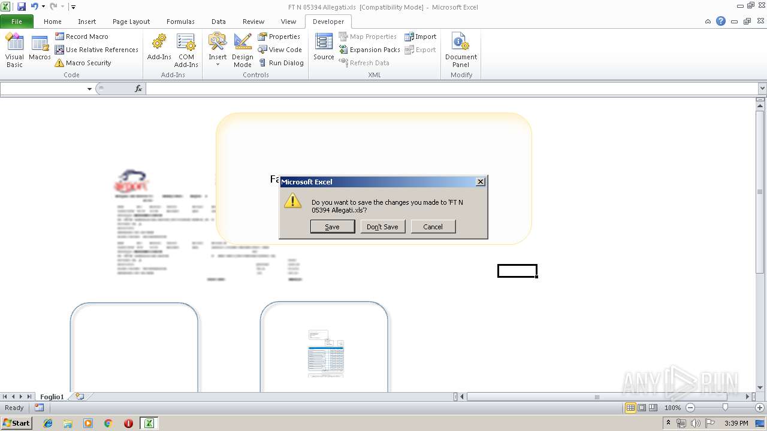Start Record Macro
Viewport: 767px width, 431px height.
click(x=81, y=37)
